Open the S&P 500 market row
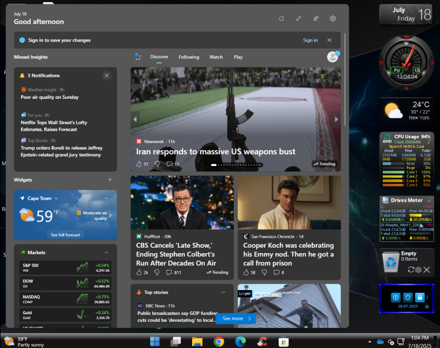The image size is (440, 348). [66, 267]
